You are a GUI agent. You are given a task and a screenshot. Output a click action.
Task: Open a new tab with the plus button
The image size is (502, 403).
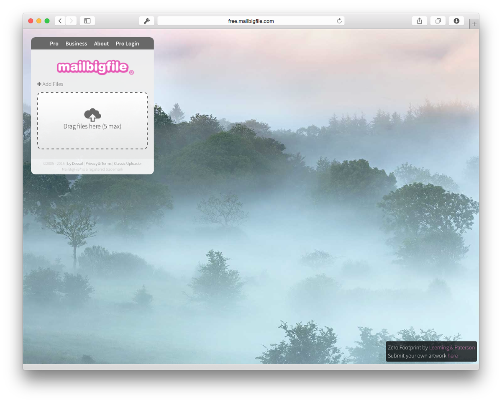coord(474,24)
